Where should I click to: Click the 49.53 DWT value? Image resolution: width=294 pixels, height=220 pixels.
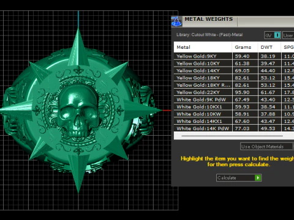268,128
